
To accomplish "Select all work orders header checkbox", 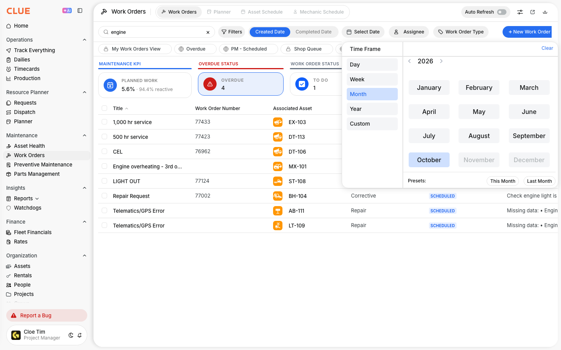I will click(104, 108).
